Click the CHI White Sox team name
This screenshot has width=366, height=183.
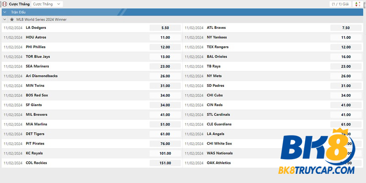(220, 144)
